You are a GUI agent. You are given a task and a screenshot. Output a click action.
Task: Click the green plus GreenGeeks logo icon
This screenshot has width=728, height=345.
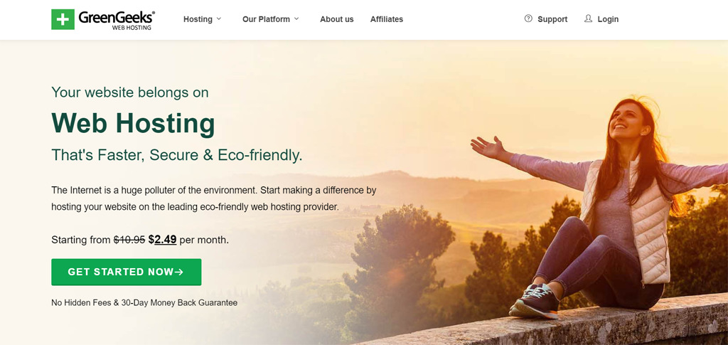[x=63, y=19]
